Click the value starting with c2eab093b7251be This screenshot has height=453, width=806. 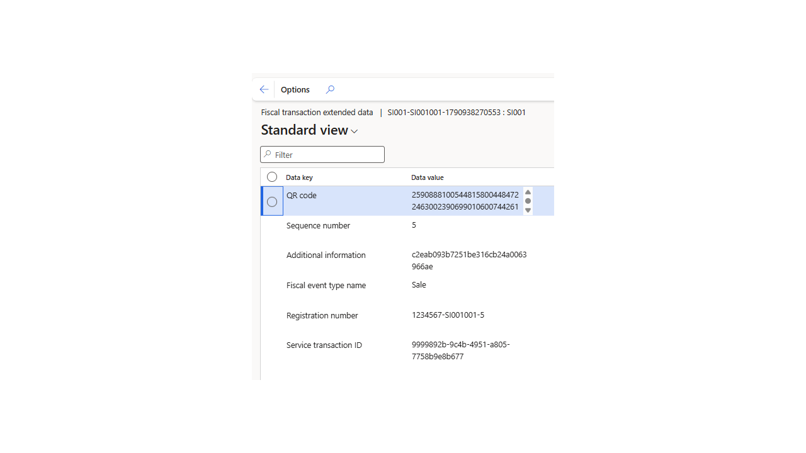469,260
